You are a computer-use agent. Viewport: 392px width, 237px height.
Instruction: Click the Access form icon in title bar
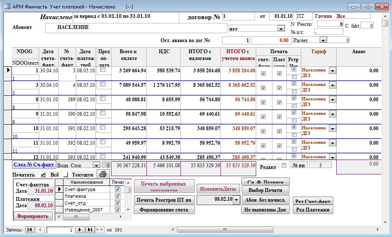(x=7, y=7)
